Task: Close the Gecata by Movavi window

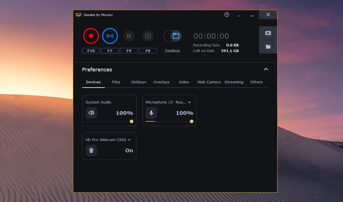Action: 268,15
